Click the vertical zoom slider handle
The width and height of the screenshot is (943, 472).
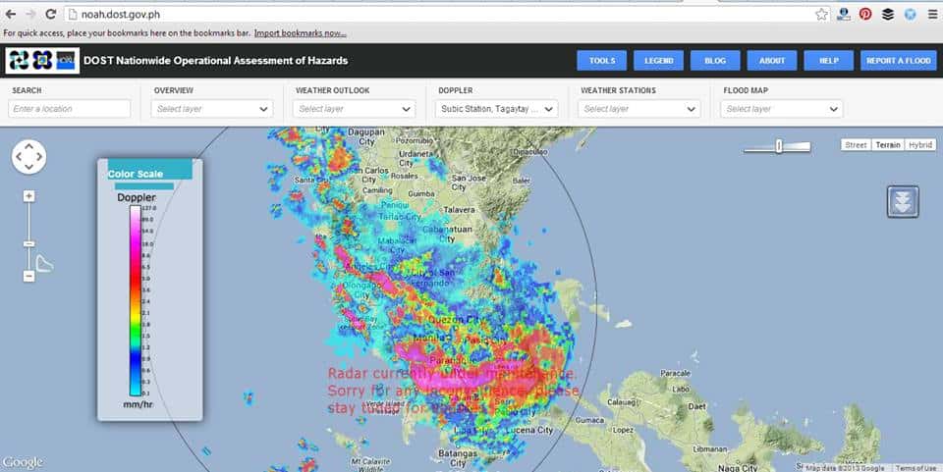[x=28, y=243]
